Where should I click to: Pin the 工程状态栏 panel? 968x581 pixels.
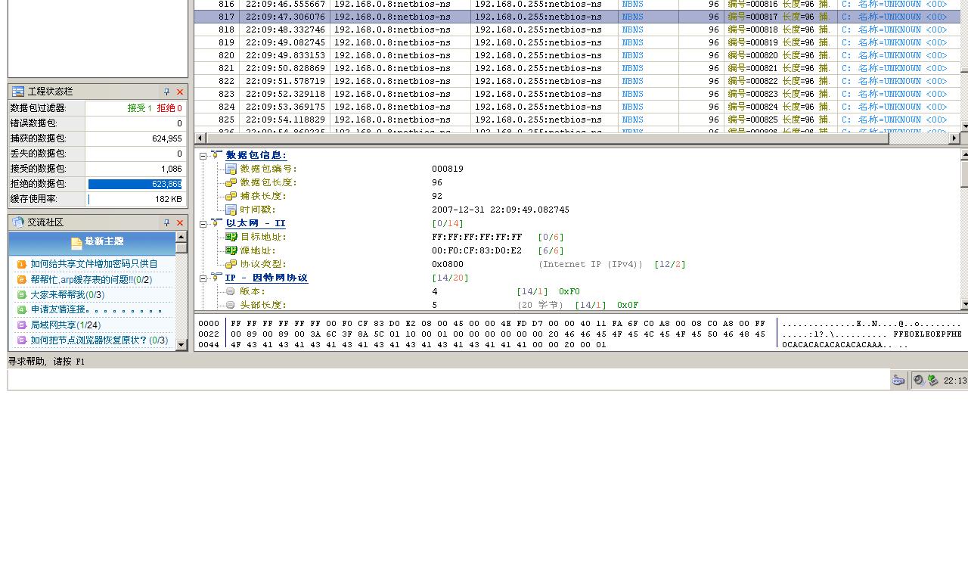click(x=166, y=92)
